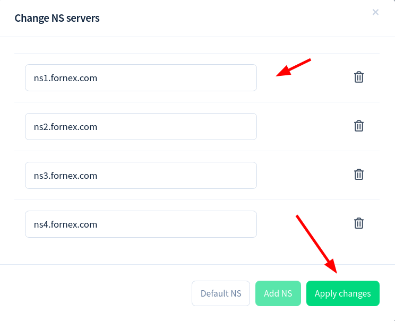395x321 pixels.
Task: Click the Change NS servers title
Action: coord(57,18)
